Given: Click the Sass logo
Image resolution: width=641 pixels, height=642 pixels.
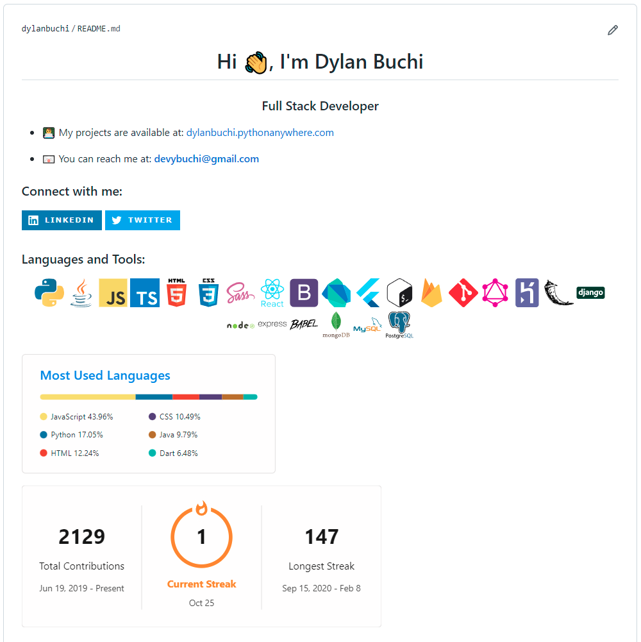Looking at the screenshot, I should coord(240,292).
